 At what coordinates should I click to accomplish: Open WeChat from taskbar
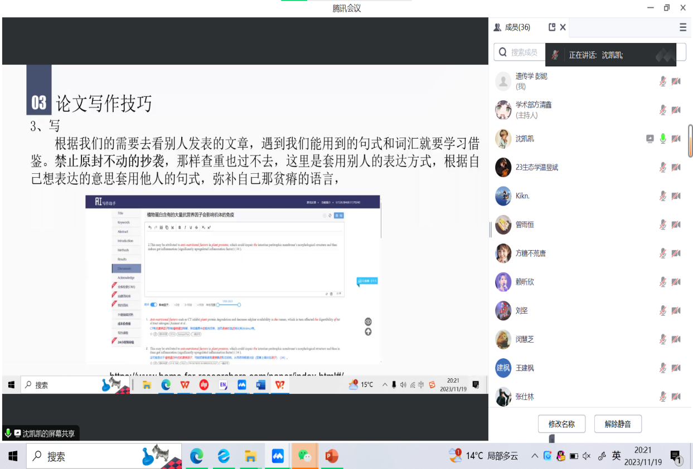(x=305, y=456)
